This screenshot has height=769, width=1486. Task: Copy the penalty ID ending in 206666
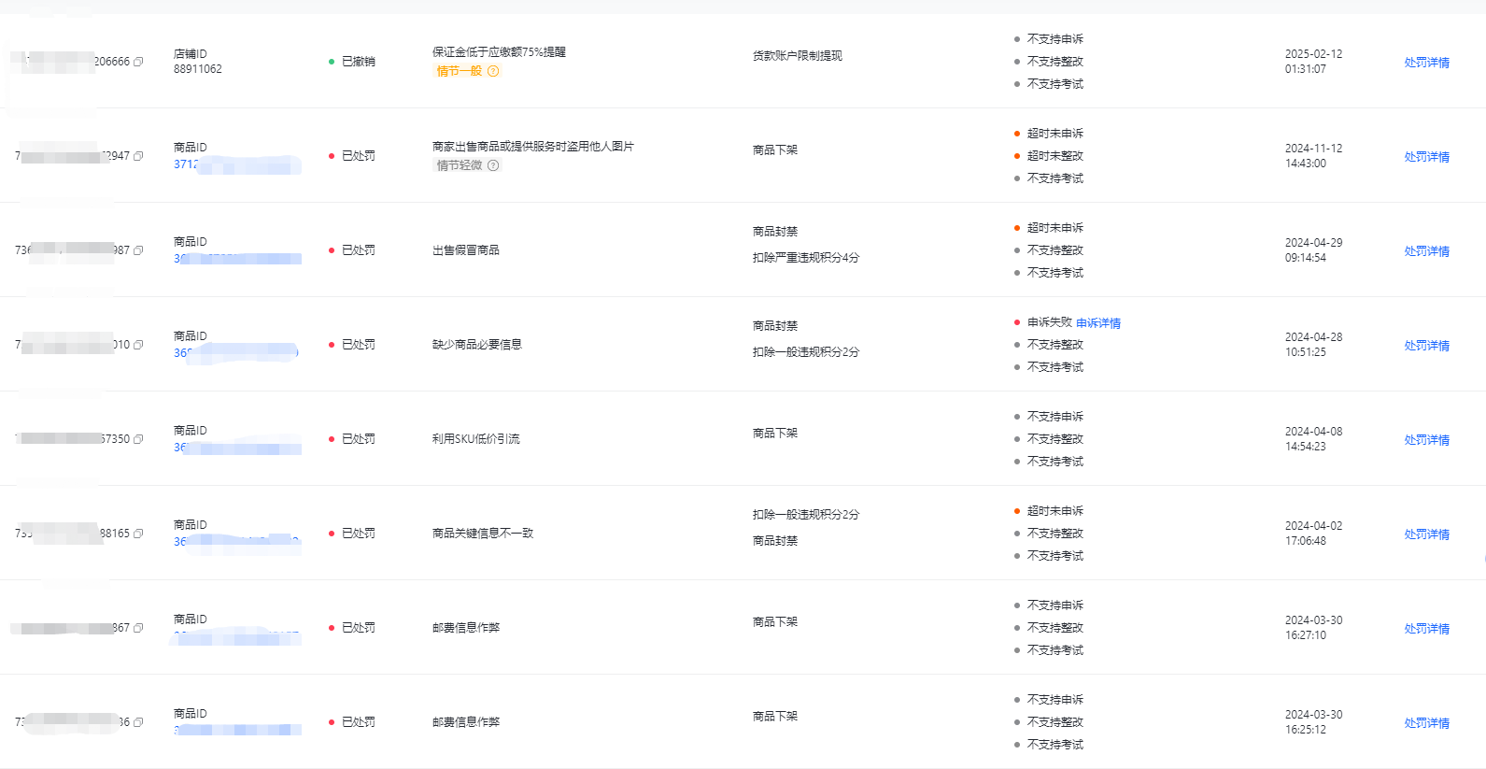click(x=139, y=62)
